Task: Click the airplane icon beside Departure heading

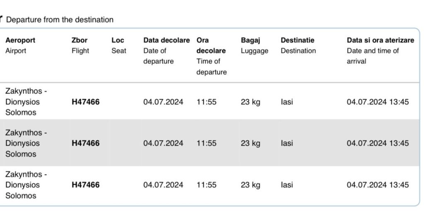Action: [1, 19]
